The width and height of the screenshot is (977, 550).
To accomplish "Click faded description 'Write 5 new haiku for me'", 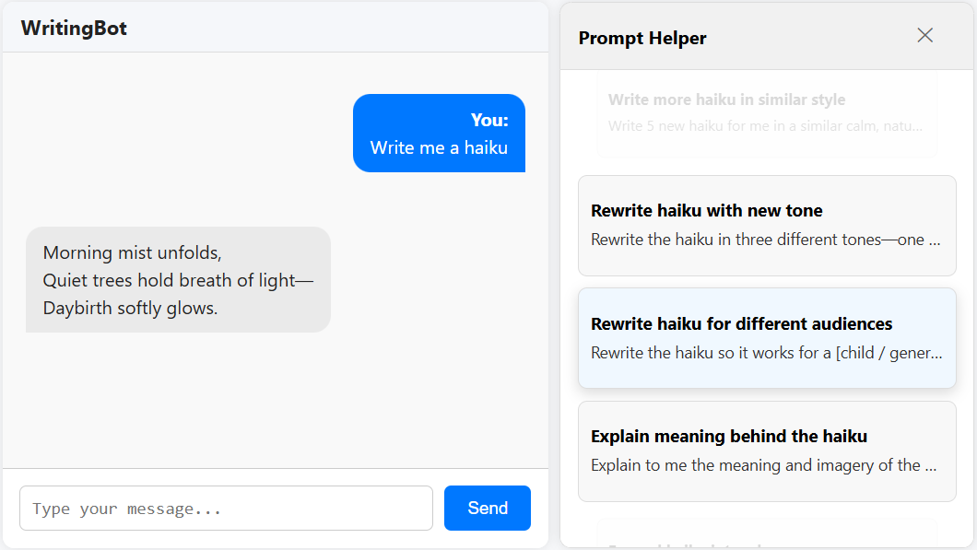I will pos(765,125).
